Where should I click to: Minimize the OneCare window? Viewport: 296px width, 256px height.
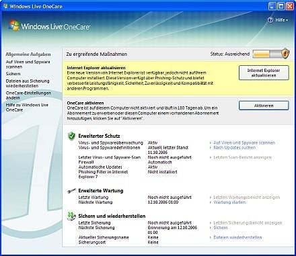pos(272,6)
